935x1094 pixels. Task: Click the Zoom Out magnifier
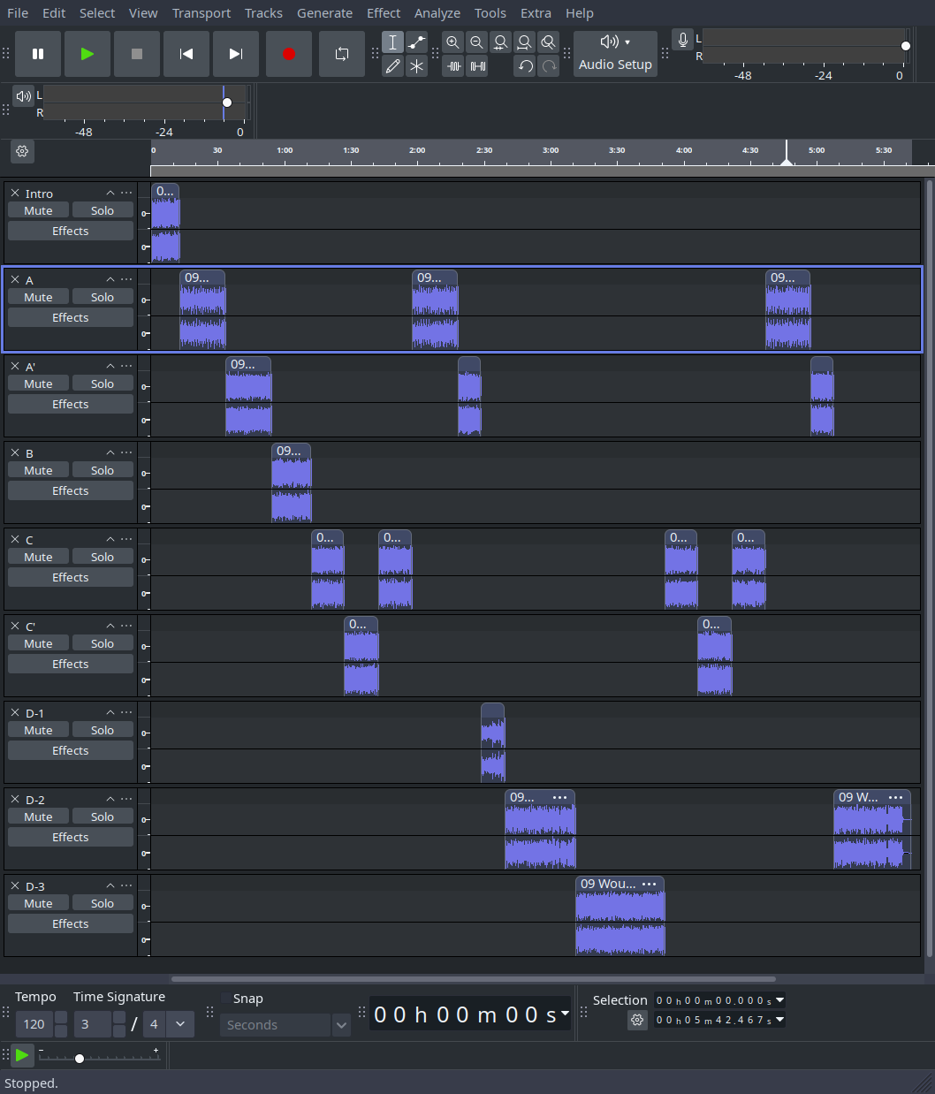point(476,42)
